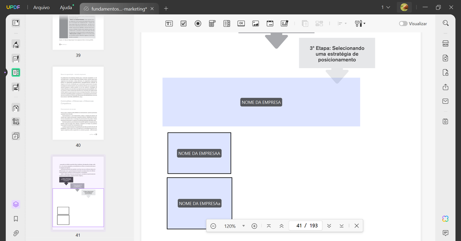Select the wide NOME DA EMPRESA field

click(261, 102)
